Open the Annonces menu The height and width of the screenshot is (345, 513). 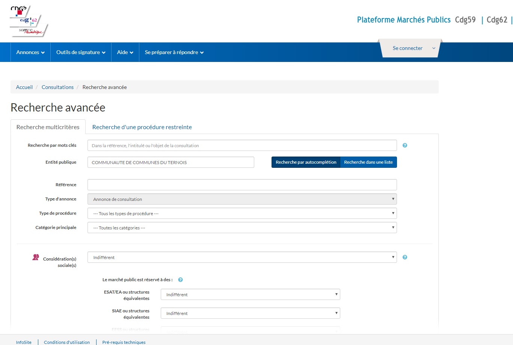point(30,52)
